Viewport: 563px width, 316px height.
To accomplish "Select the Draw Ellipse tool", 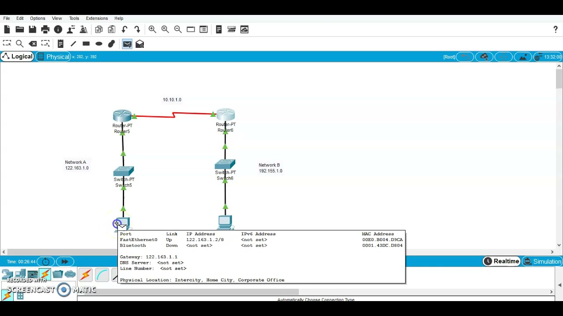I will [99, 43].
